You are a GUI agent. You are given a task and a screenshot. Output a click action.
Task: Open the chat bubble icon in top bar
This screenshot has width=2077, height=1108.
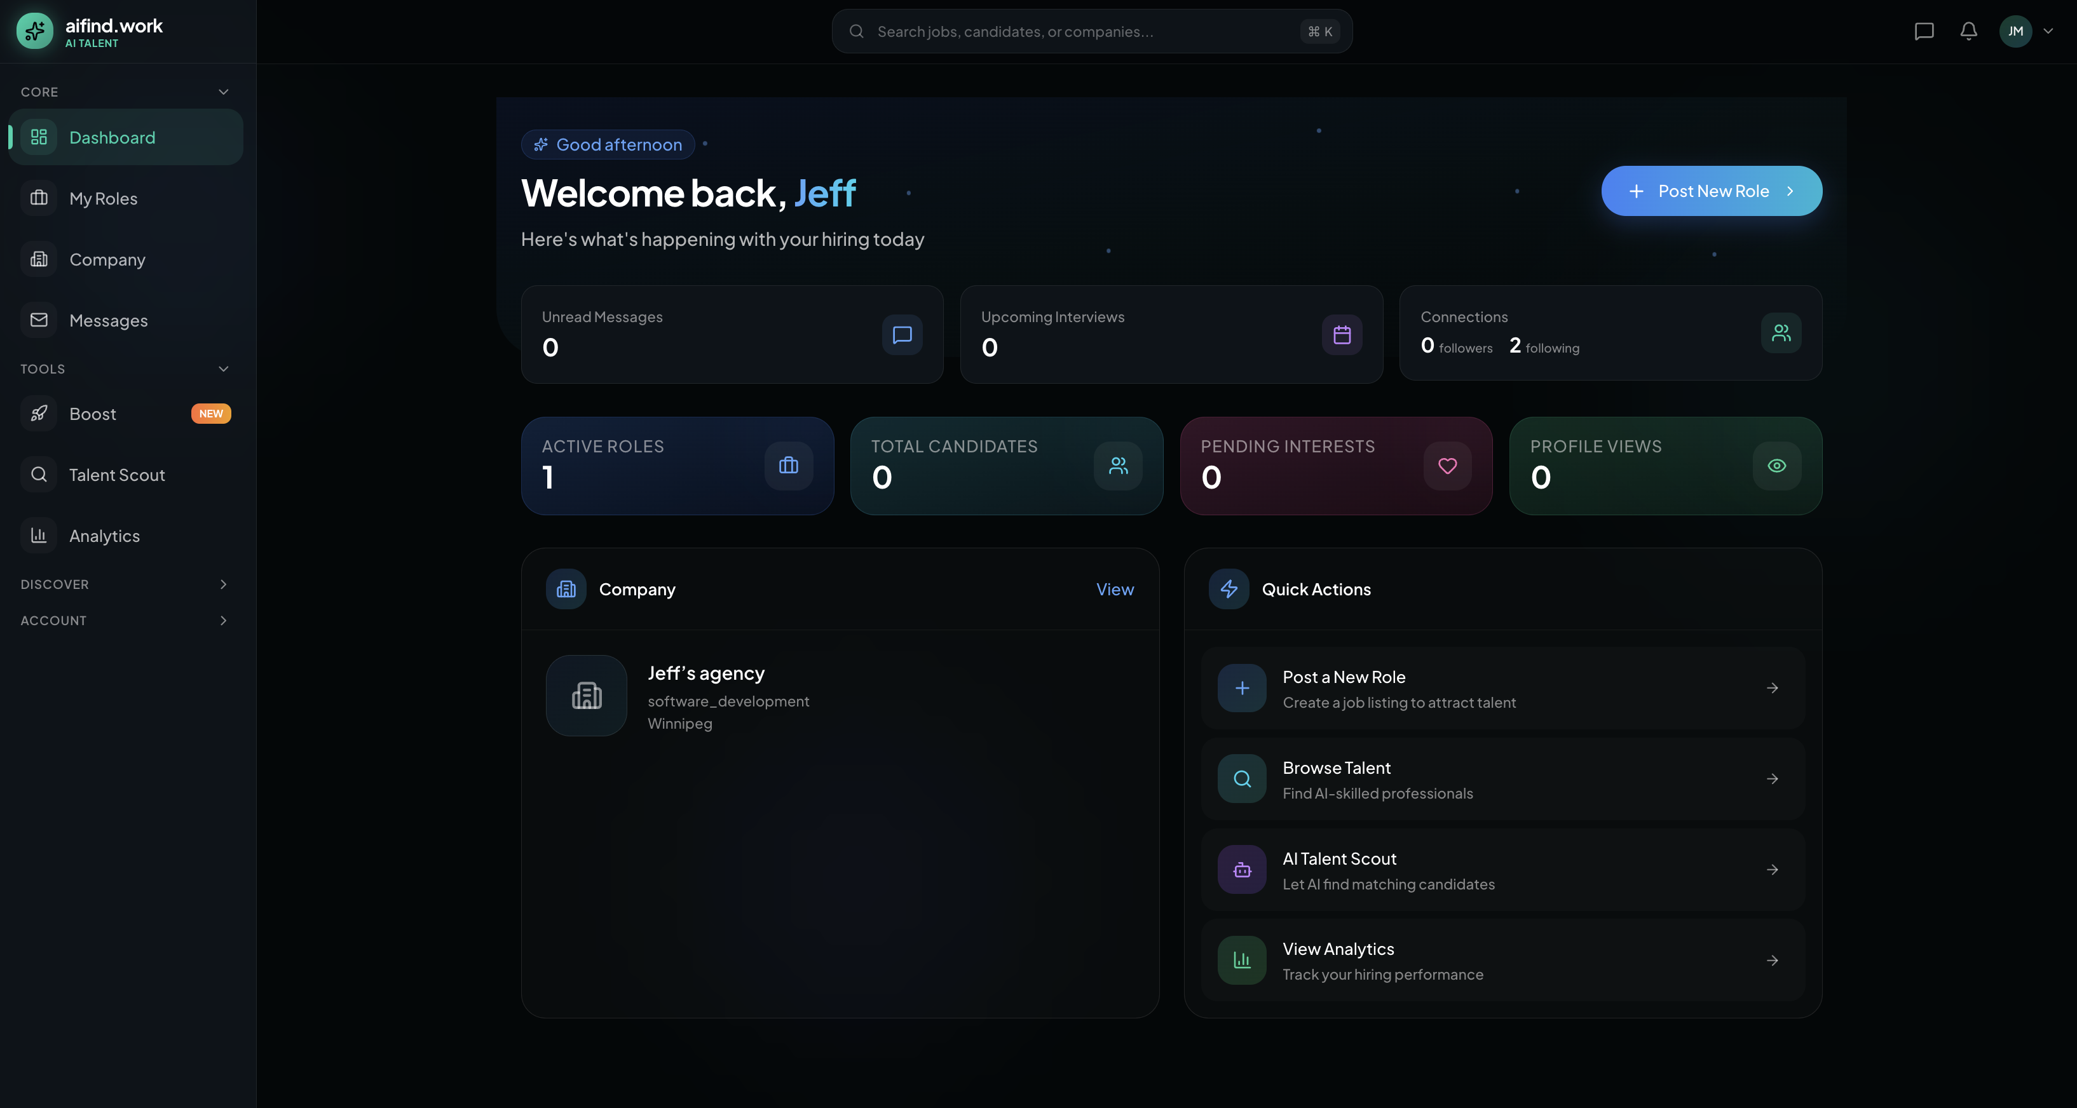tap(1924, 31)
